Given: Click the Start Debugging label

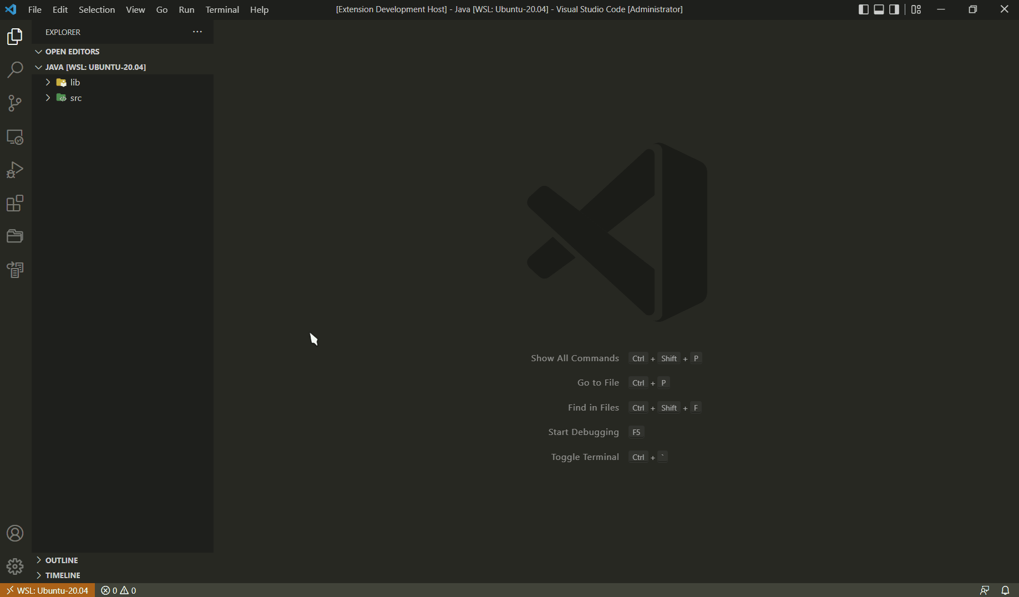Looking at the screenshot, I should (x=584, y=432).
